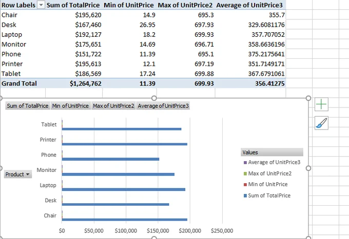The width and height of the screenshot is (349, 239).
Task: Select the Tablet blue bar in chart
Action: pyautogui.click(x=122, y=129)
